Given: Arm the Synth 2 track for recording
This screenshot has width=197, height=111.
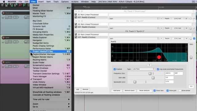Looking at the screenshot, I should click(x=3, y=62).
